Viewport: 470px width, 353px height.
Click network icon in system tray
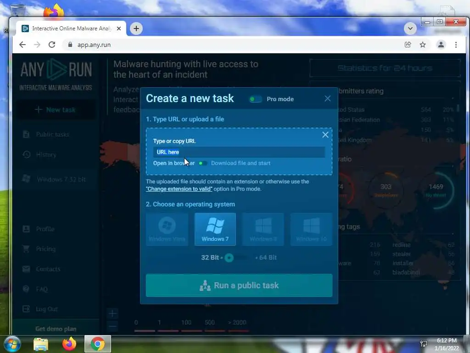point(424,344)
